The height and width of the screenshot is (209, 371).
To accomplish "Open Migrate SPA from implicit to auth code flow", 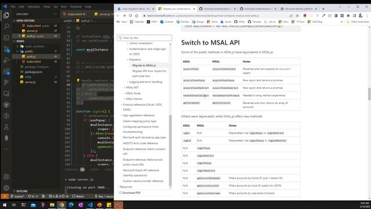I will pos(149,74).
